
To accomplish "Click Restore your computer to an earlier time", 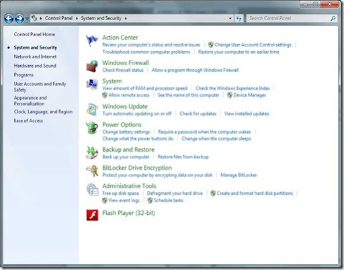I will (239, 52).
